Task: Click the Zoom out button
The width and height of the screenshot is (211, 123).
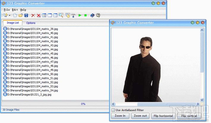Action: 140,116
